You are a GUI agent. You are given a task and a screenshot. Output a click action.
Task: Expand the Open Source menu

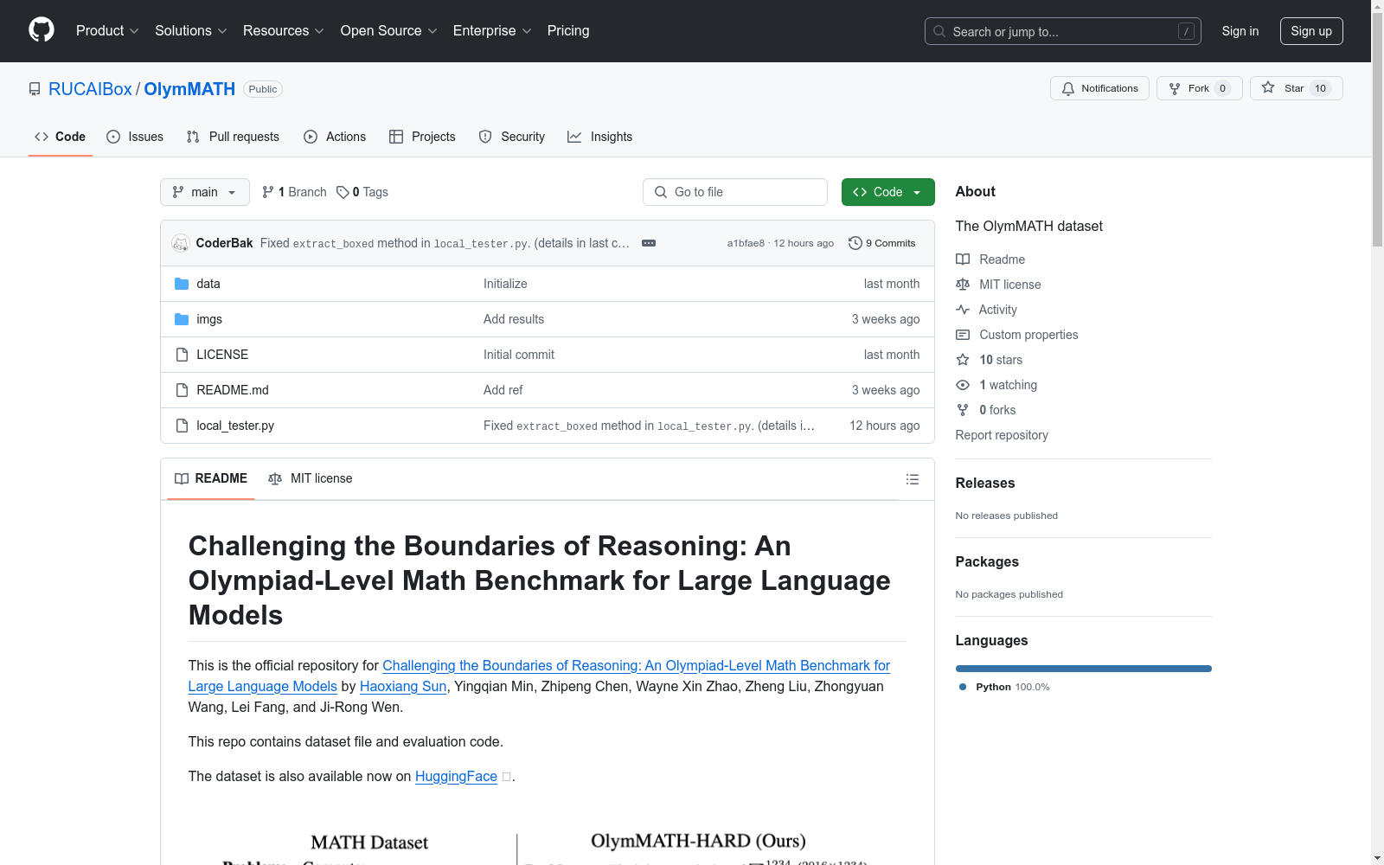[389, 31]
